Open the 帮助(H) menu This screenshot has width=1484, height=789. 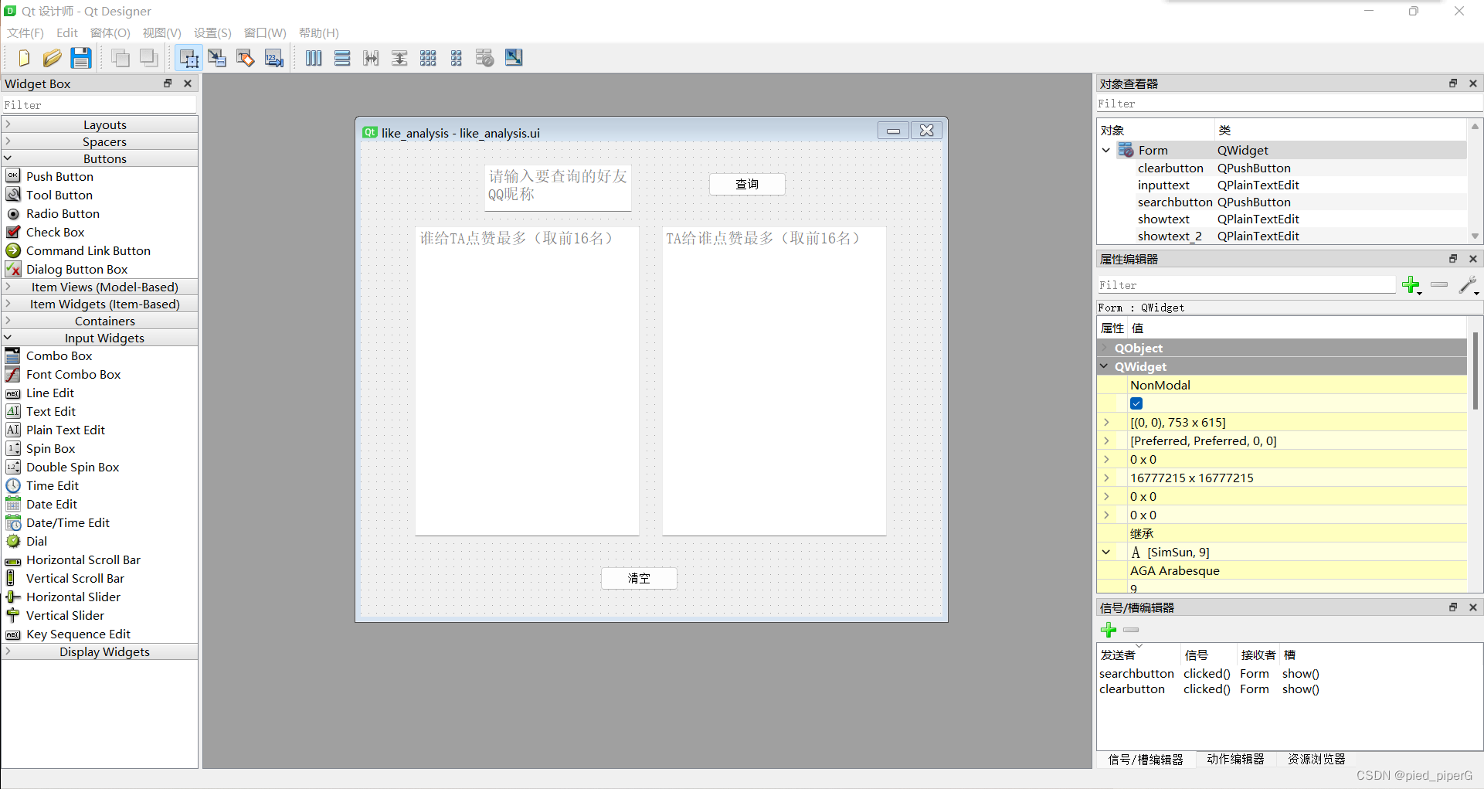click(x=319, y=32)
